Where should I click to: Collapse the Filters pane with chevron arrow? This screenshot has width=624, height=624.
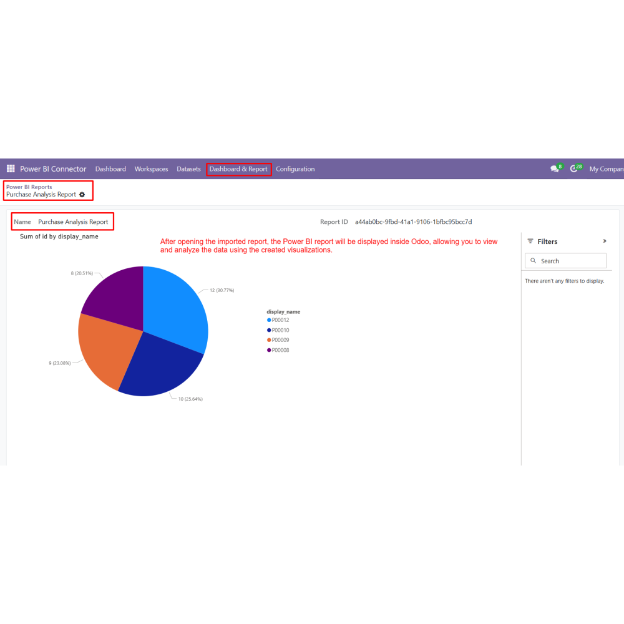pos(605,241)
